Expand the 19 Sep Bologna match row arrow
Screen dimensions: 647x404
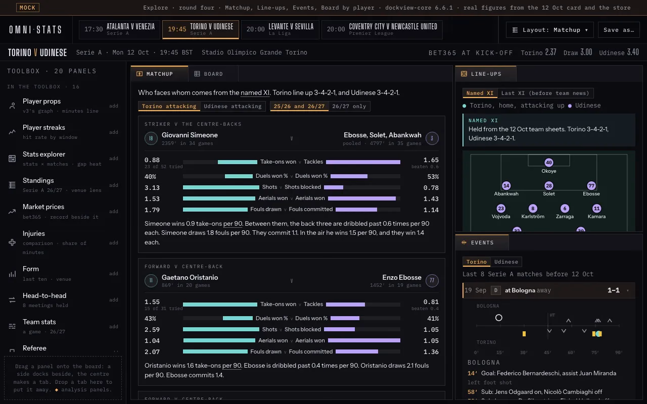628,290
